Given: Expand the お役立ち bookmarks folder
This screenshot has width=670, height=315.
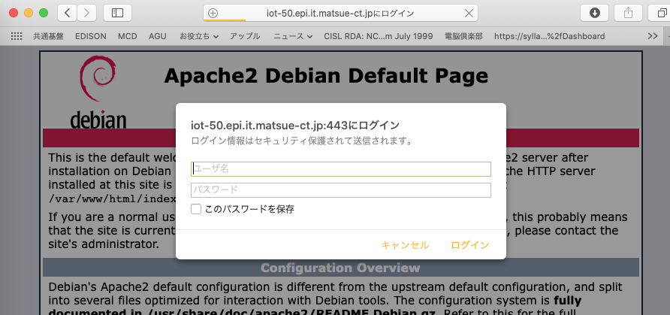Looking at the screenshot, I should (x=199, y=36).
